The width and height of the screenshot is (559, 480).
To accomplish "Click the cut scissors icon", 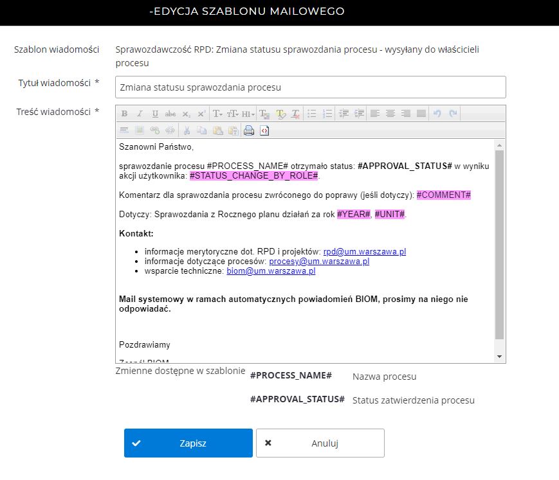I will (187, 130).
